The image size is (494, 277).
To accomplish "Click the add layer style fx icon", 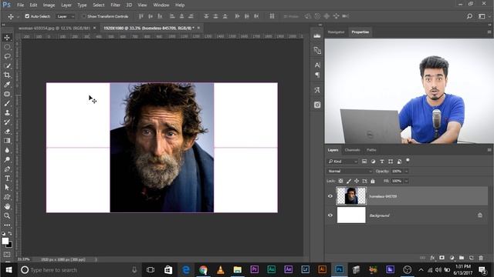I will pyautogui.click(x=432, y=258).
